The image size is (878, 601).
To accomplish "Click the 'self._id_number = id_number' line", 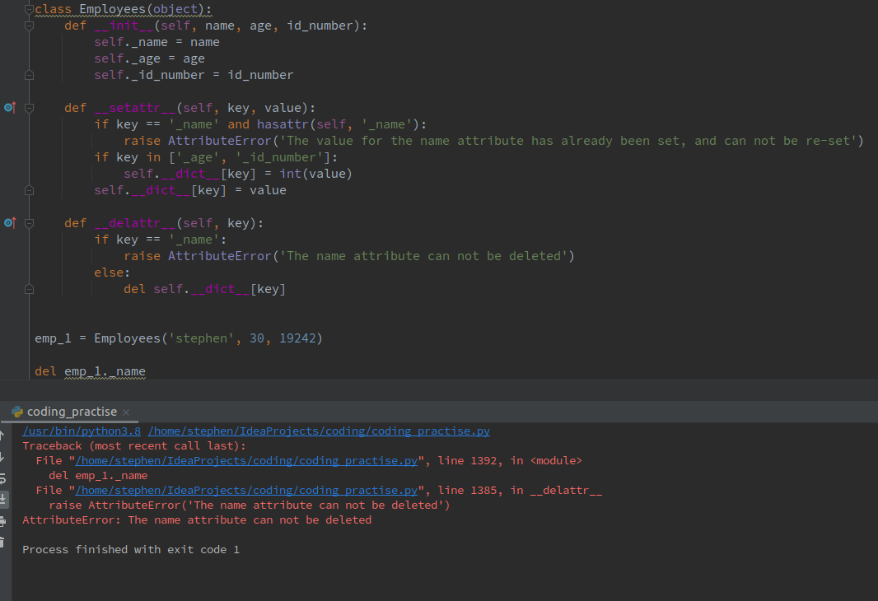I will pos(194,75).
